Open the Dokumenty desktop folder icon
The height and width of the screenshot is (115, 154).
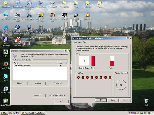[x=6, y=4]
